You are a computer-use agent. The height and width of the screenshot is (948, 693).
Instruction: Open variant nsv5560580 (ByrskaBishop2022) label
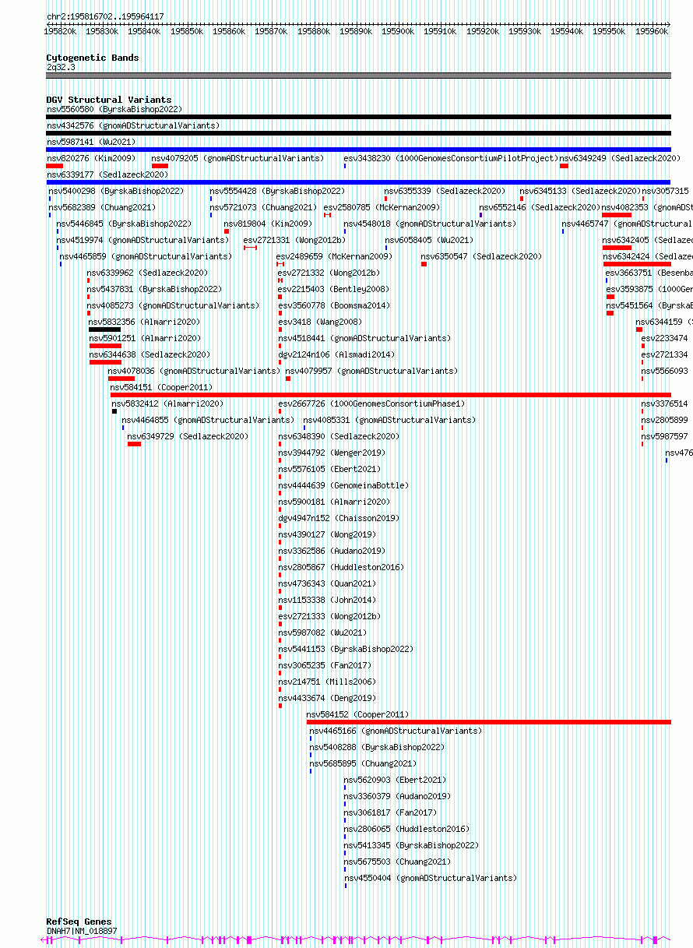pyautogui.click(x=114, y=109)
